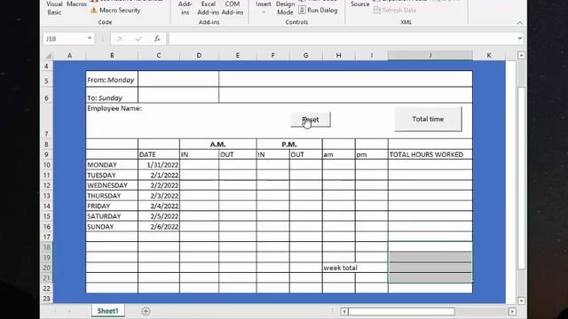The image size is (568, 319).
Task: Open the Add-ins manager
Action: pos(185,8)
